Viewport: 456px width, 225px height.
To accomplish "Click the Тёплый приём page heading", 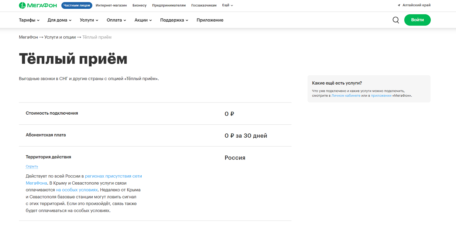I will (x=73, y=59).
